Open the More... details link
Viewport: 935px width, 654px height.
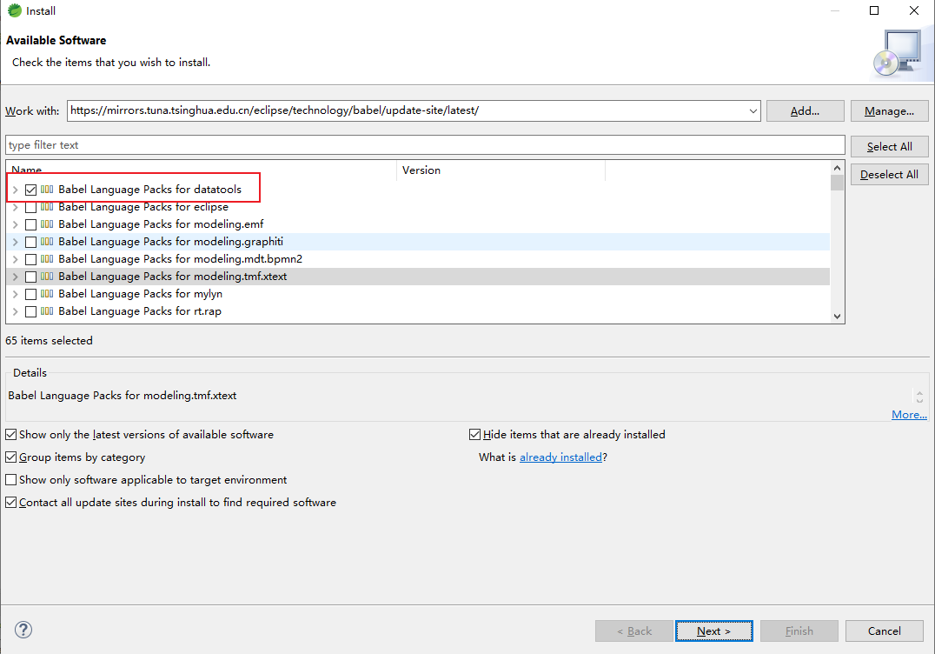click(909, 414)
